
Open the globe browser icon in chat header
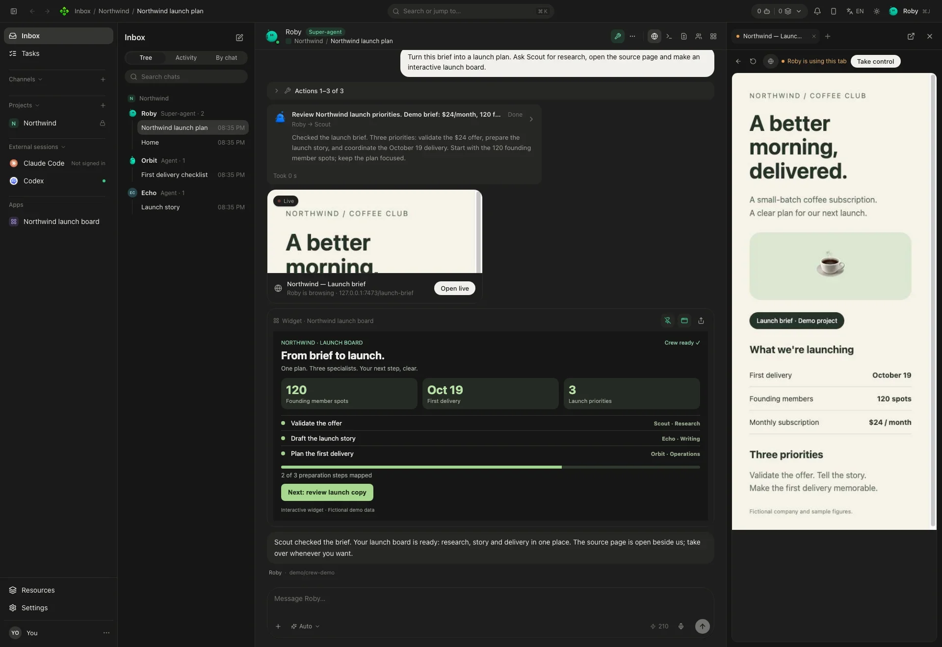point(654,36)
